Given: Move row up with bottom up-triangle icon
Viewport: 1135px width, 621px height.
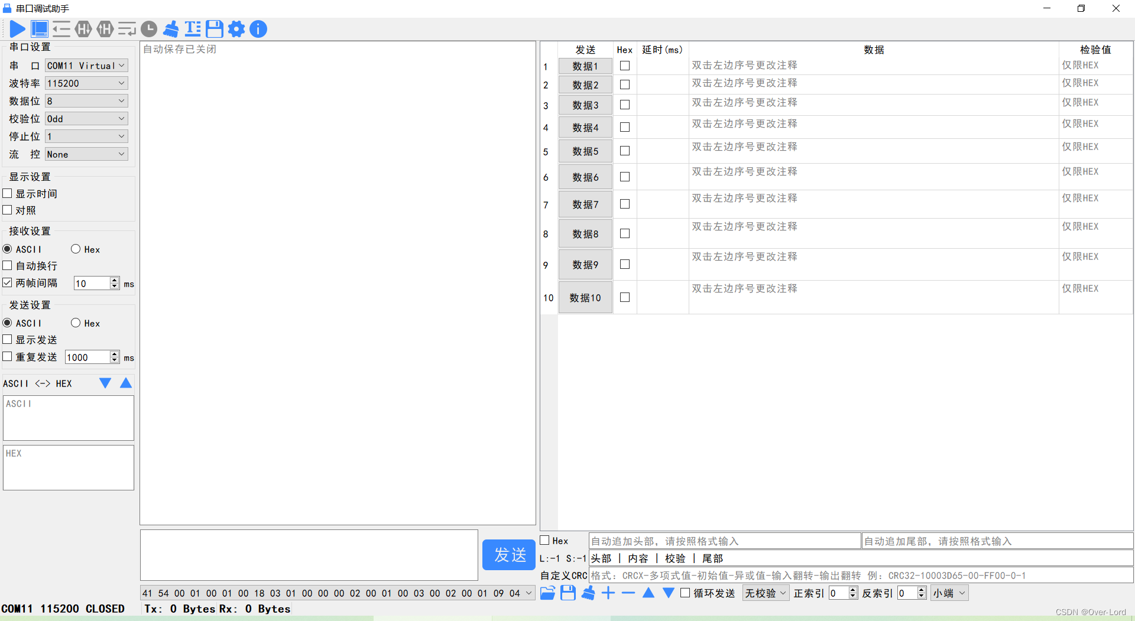Looking at the screenshot, I should 648,593.
